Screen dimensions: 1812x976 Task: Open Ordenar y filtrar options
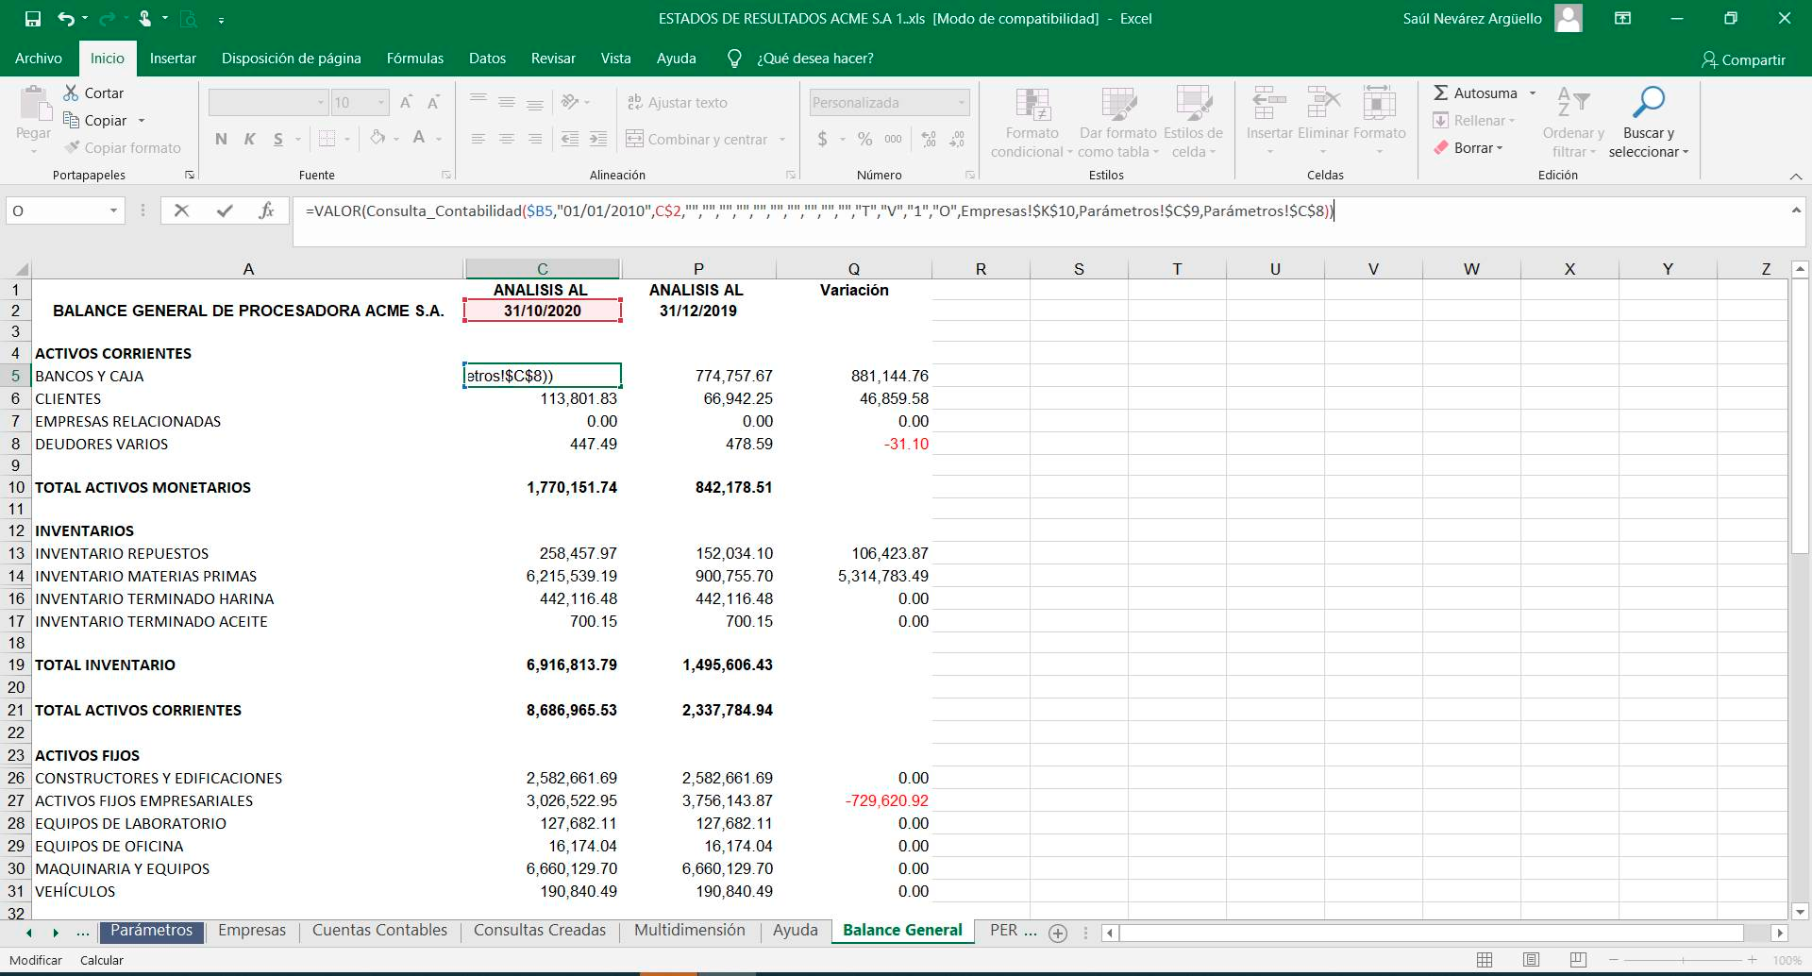pyautogui.click(x=1573, y=123)
